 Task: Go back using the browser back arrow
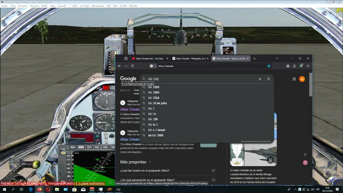[x=120, y=66]
